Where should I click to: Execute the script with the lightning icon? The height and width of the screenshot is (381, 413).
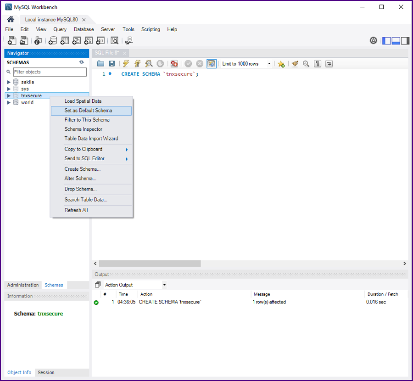coord(126,63)
